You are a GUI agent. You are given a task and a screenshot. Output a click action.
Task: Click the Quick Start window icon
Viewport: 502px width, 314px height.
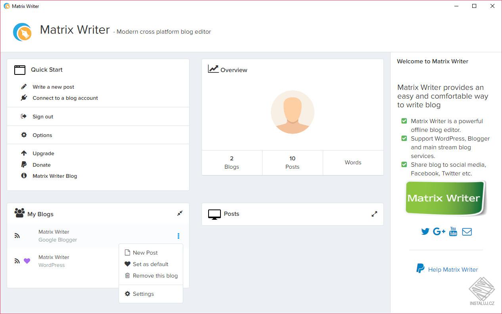click(x=20, y=70)
